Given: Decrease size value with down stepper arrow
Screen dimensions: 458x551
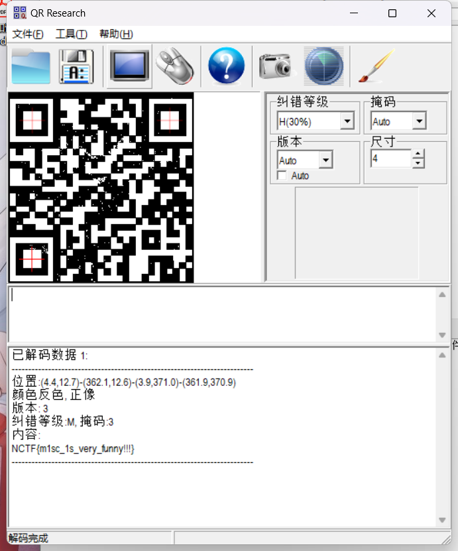Looking at the screenshot, I should click(x=418, y=163).
